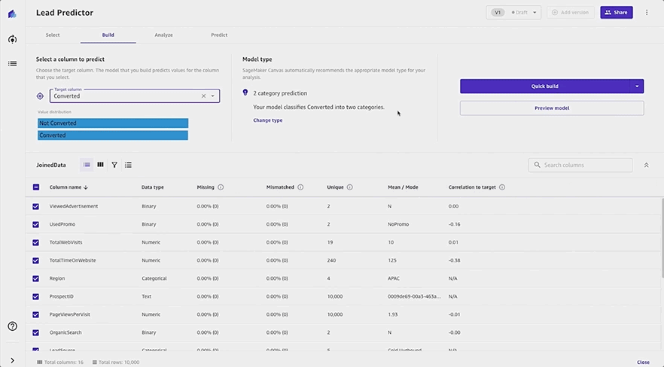Switch to grid column view icon
Screen dimensions: 664x367
[x=100, y=165]
